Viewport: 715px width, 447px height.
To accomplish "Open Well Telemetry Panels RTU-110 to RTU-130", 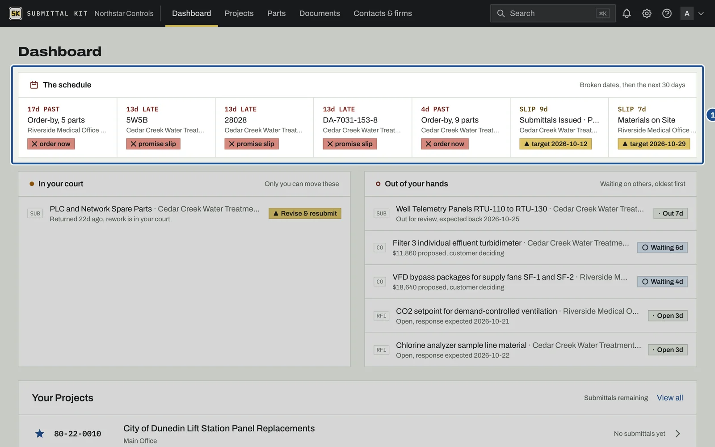I will click(x=471, y=209).
